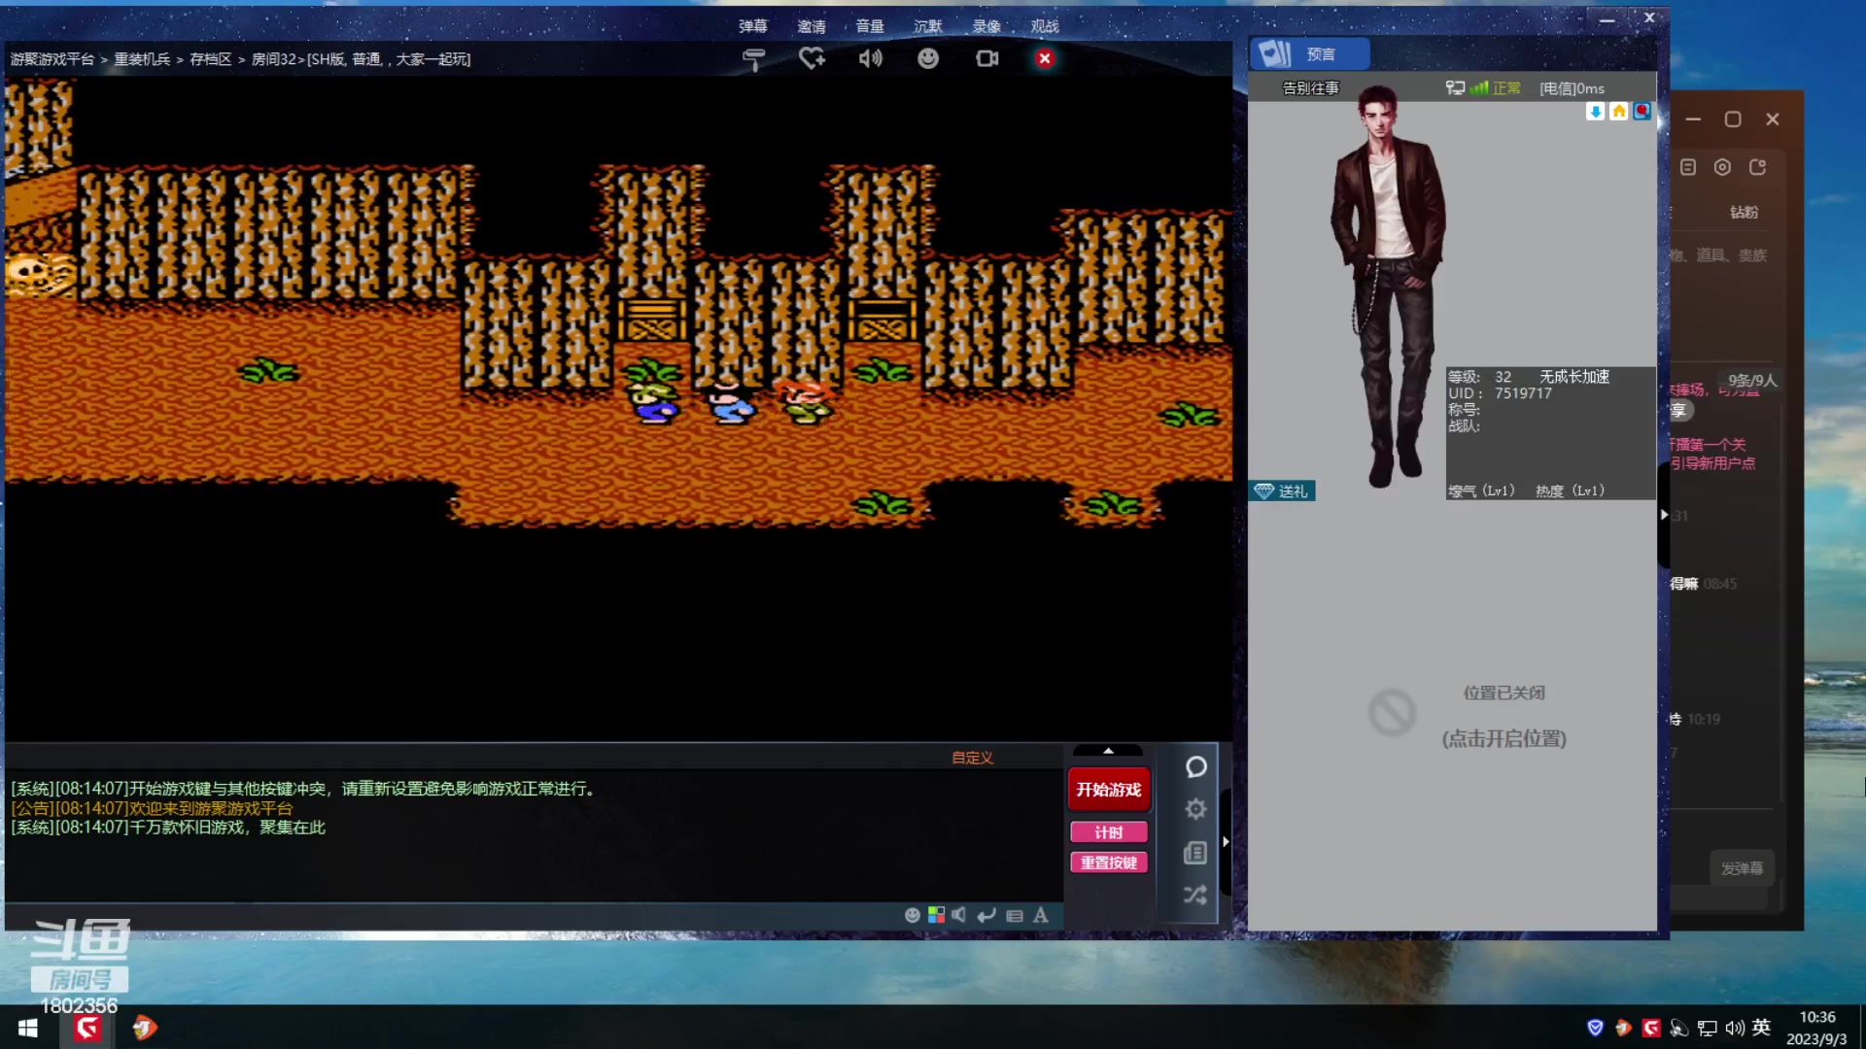
Task: Click the share square icon in brown window
Action: tap(1757, 167)
